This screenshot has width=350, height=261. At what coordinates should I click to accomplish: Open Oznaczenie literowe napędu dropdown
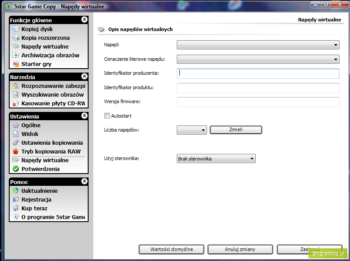coord(258,59)
